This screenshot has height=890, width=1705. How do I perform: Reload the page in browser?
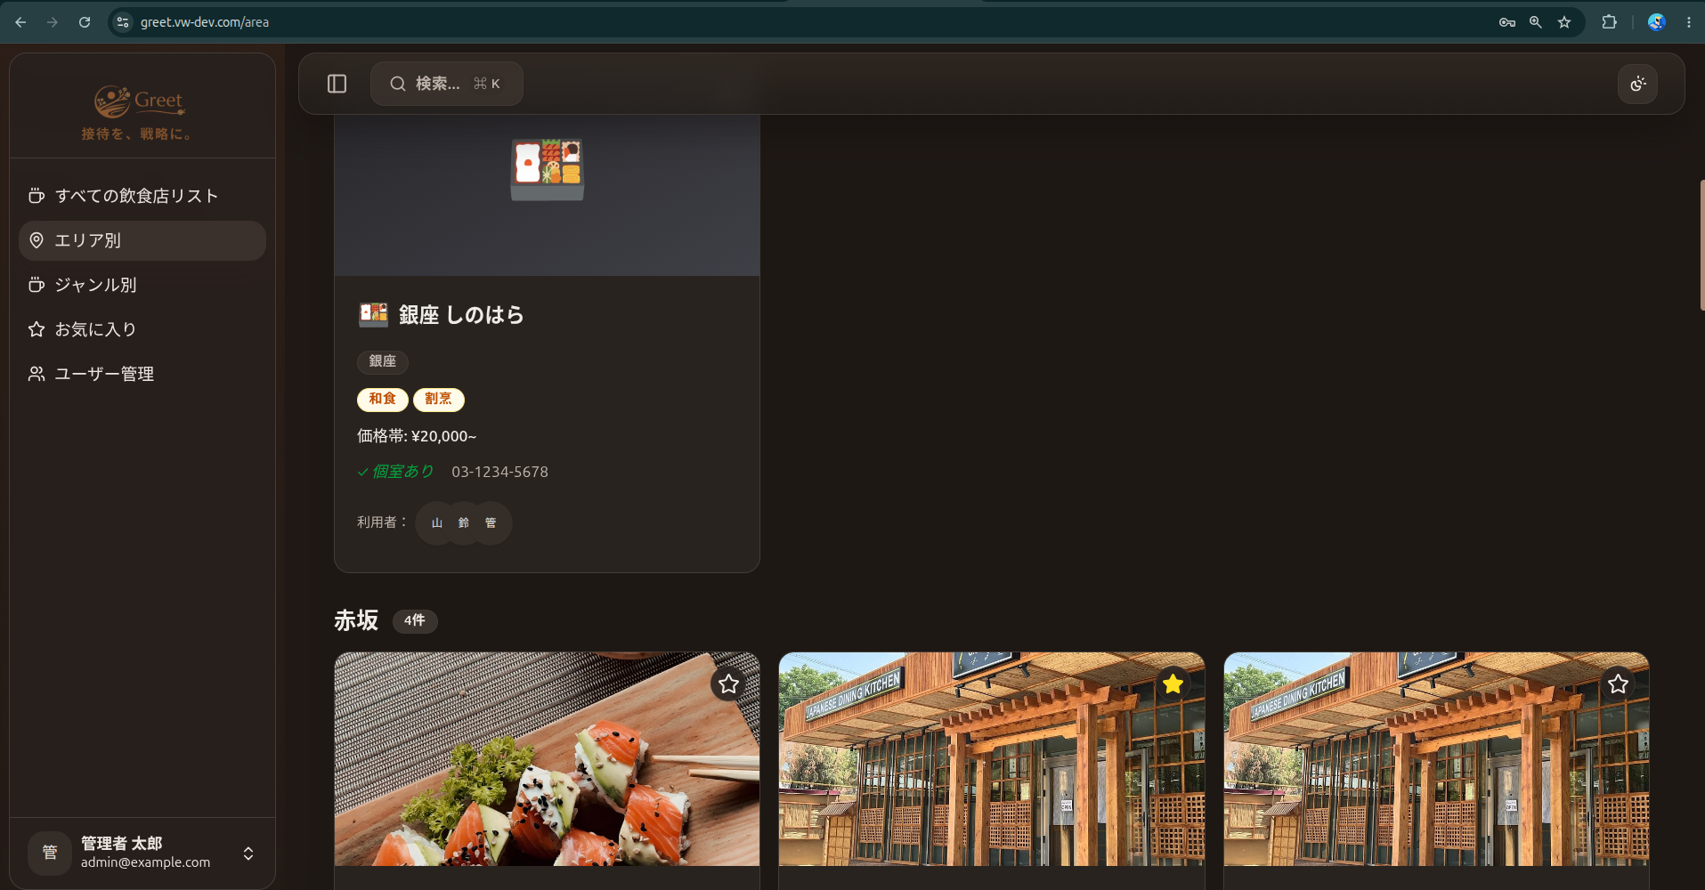[x=85, y=22]
